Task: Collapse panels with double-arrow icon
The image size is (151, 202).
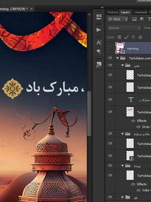Action: [102, 8]
